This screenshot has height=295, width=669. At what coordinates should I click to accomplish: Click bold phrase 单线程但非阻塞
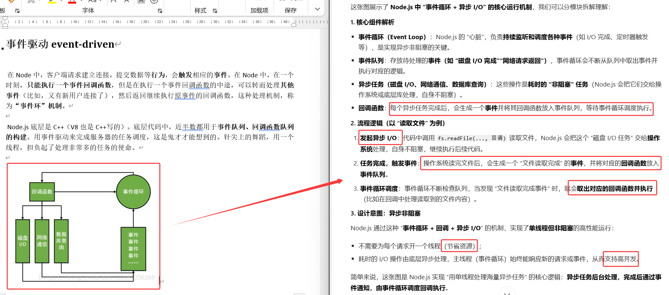pos(551,228)
